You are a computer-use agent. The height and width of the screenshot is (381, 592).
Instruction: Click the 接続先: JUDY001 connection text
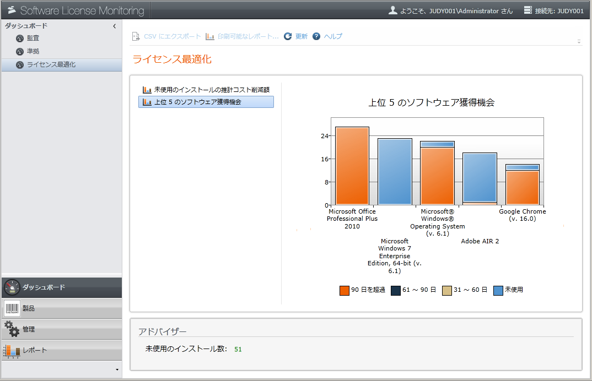click(559, 11)
